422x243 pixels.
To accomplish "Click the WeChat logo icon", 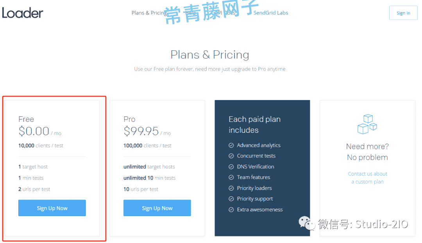I will tap(307, 223).
